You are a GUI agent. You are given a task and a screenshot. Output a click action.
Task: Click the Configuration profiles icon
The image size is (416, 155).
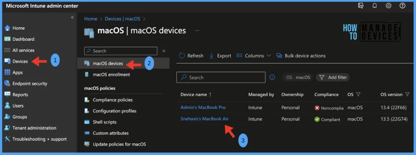tap(87, 111)
